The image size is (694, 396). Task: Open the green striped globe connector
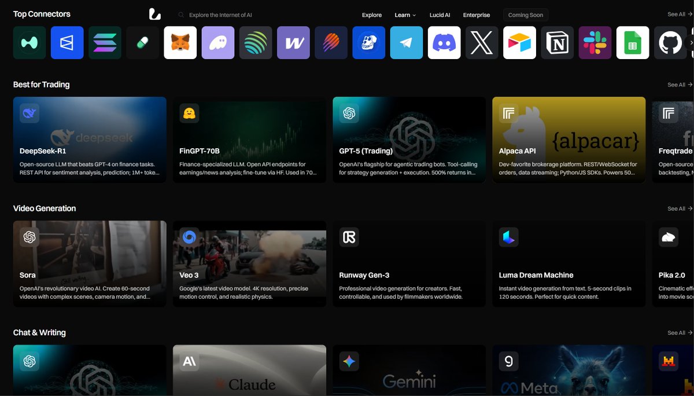pos(256,42)
